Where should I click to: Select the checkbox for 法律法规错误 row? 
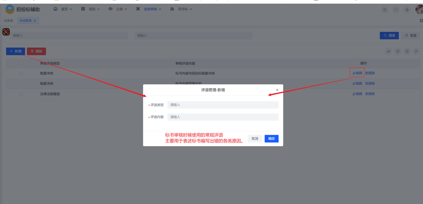(x=21, y=94)
